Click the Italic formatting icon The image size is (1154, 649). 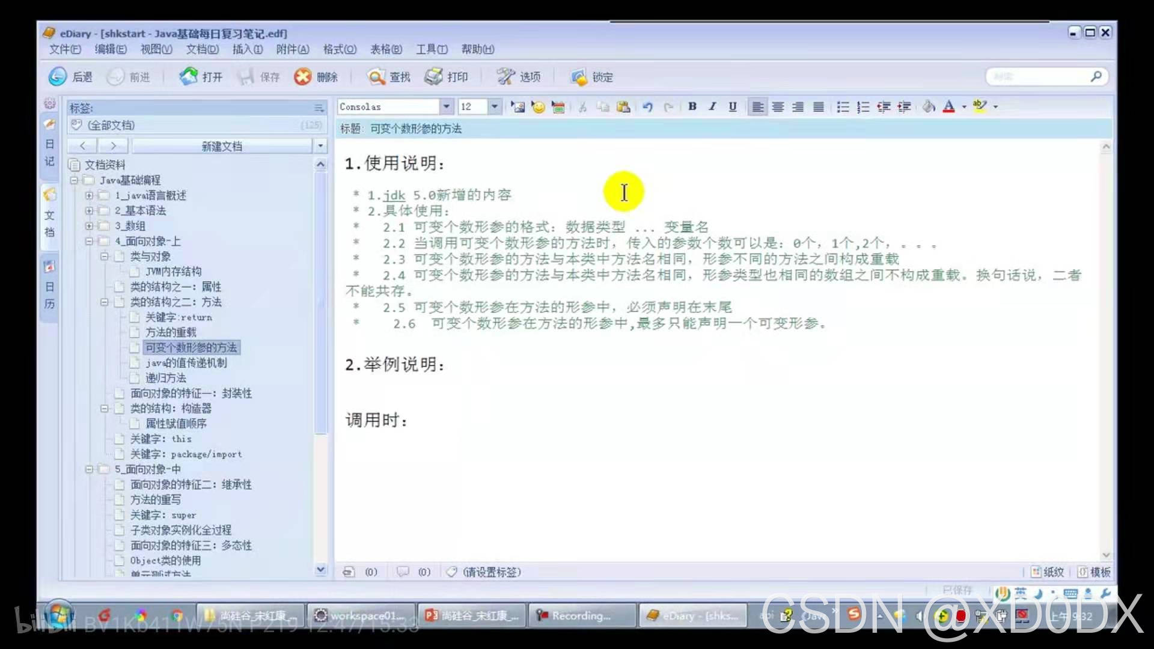coord(711,106)
